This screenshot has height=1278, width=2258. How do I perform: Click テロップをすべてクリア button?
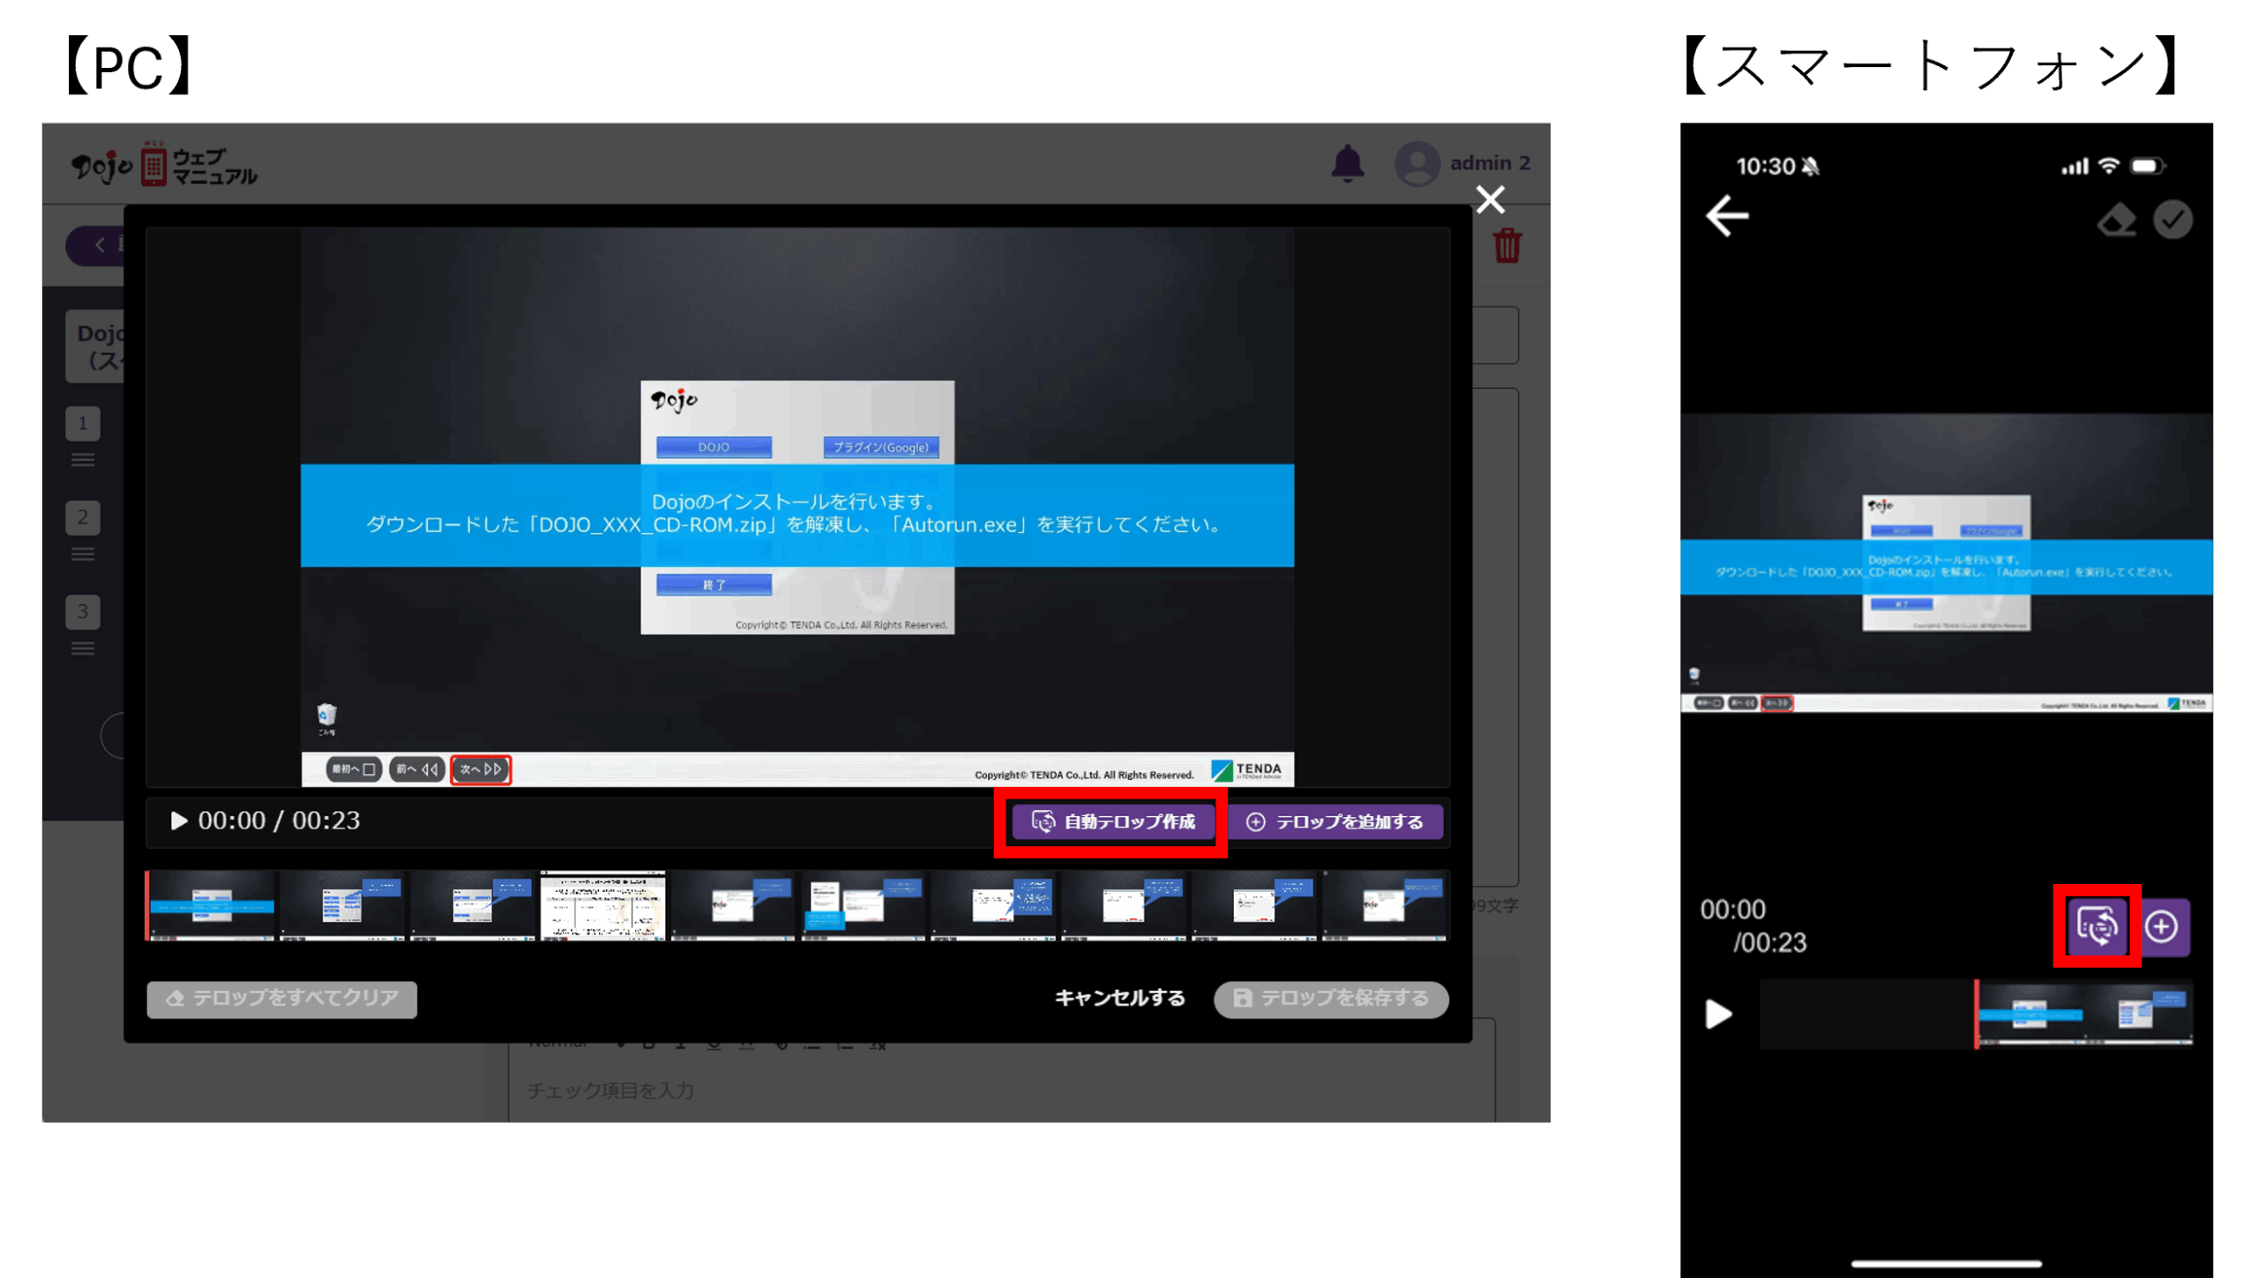[x=282, y=999]
